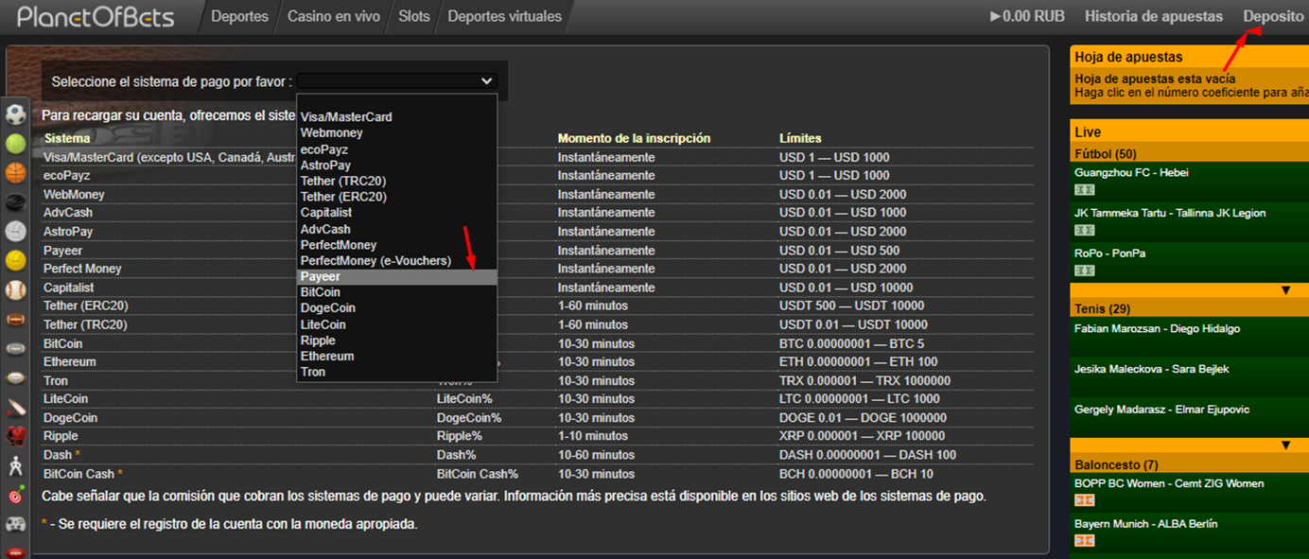1309x559 pixels.
Task: Choose BitCoin in the dropdown list
Action: click(397, 292)
